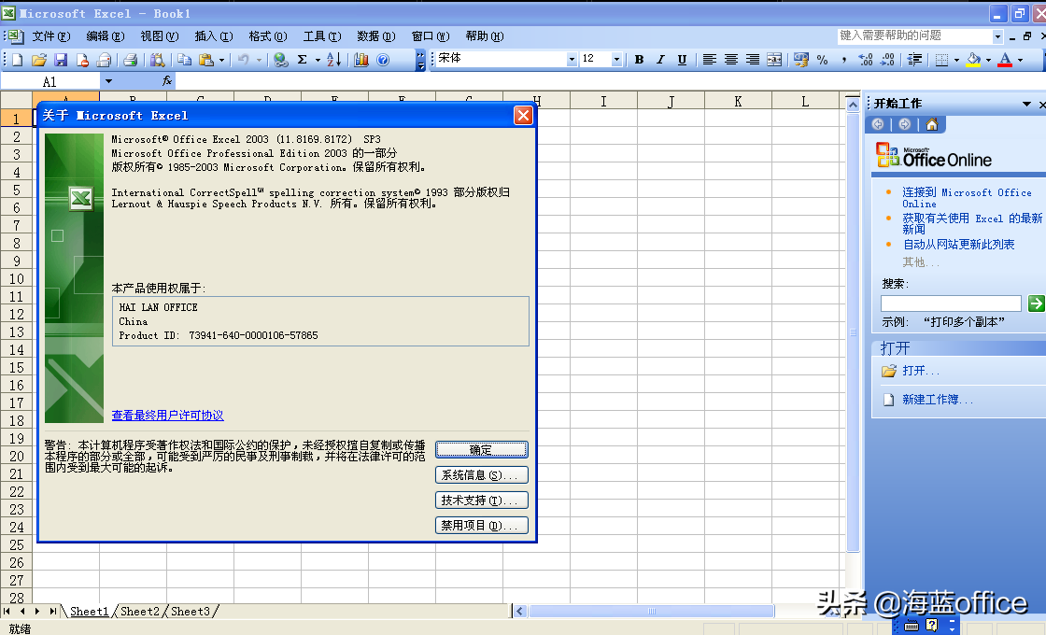The height and width of the screenshot is (635, 1046).
Task: Save the workbook with the floppy icon
Action: (x=61, y=60)
